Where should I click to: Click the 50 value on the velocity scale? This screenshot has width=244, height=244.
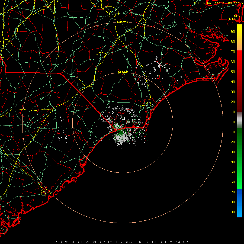233,72
